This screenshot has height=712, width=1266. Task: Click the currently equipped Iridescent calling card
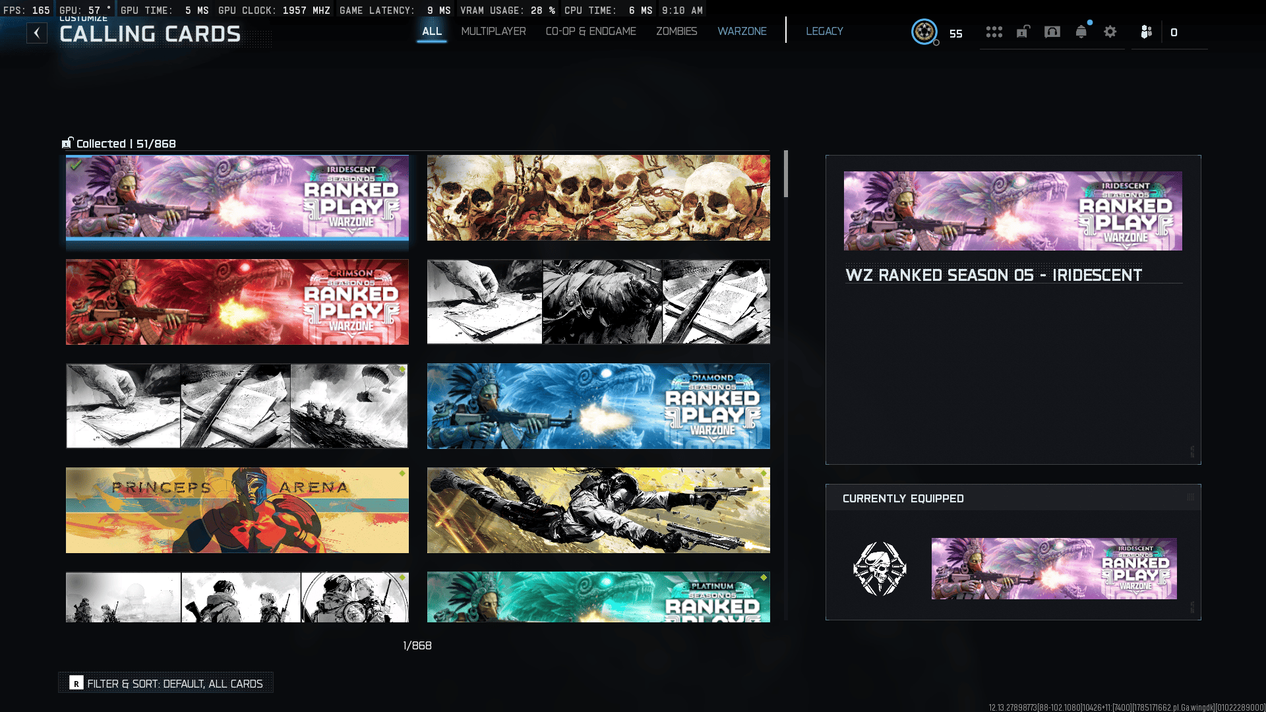1054,568
